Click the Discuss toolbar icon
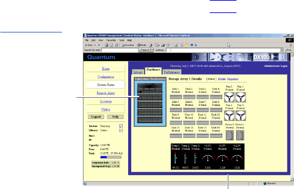294x189 pixels. 175,45
